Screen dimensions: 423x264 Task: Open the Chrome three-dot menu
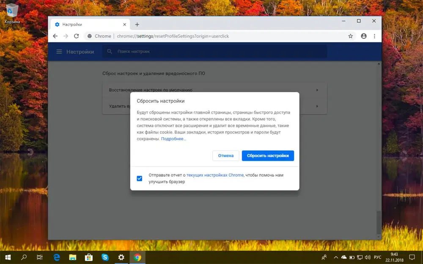[x=374, y=36]
